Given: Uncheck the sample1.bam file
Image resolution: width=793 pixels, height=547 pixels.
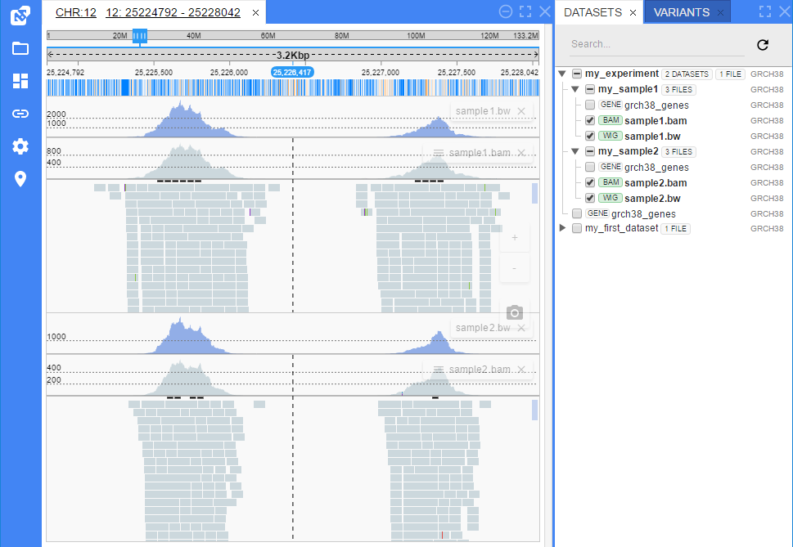Looking at the screenshot, I should tap(590, 121).
